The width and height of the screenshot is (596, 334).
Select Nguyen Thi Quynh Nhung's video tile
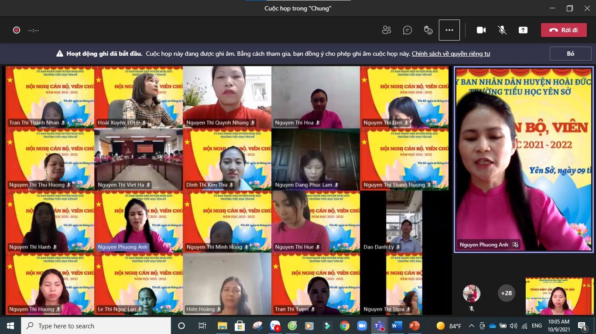(x=227, y=97)
